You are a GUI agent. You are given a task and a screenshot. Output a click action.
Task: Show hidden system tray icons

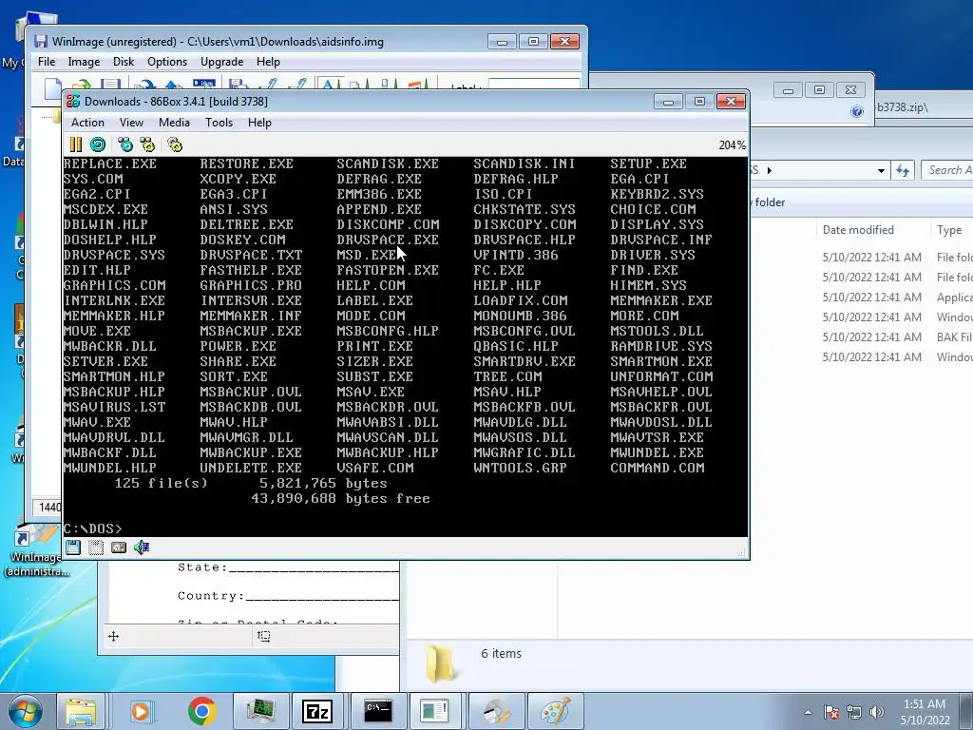click(x=808, y=712)
